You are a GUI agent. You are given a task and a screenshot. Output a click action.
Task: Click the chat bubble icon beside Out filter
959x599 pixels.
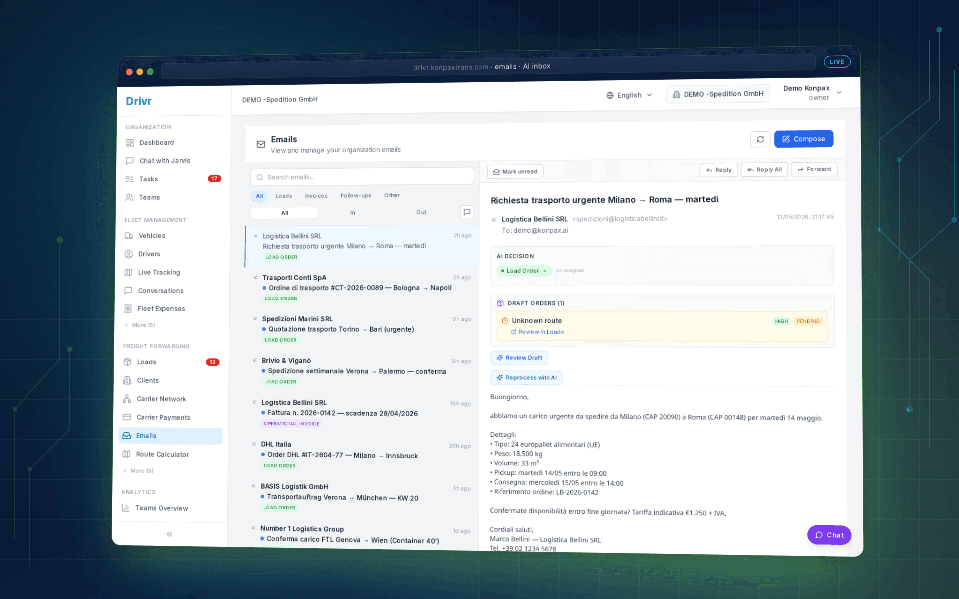(x=467, y=212)
